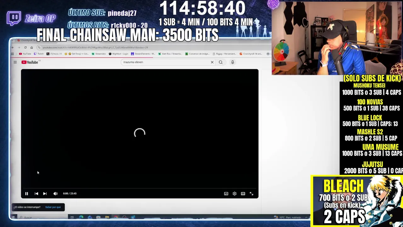Open the Get Emoji bookmark

pos(77,54)
